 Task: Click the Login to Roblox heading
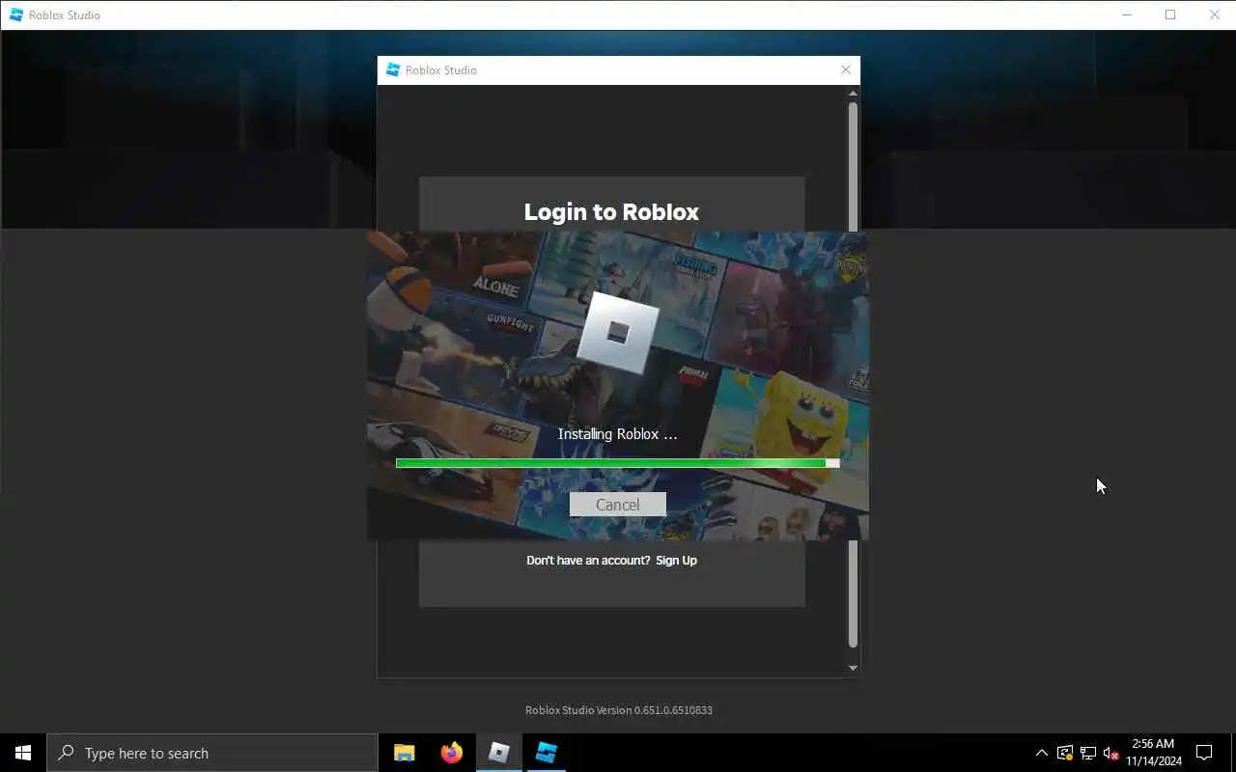click(x=611, y=211)
